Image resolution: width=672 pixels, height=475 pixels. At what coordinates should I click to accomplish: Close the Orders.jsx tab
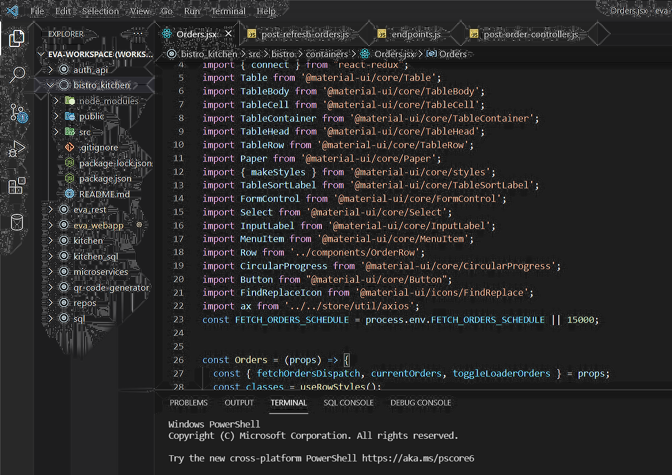(229, 33)
